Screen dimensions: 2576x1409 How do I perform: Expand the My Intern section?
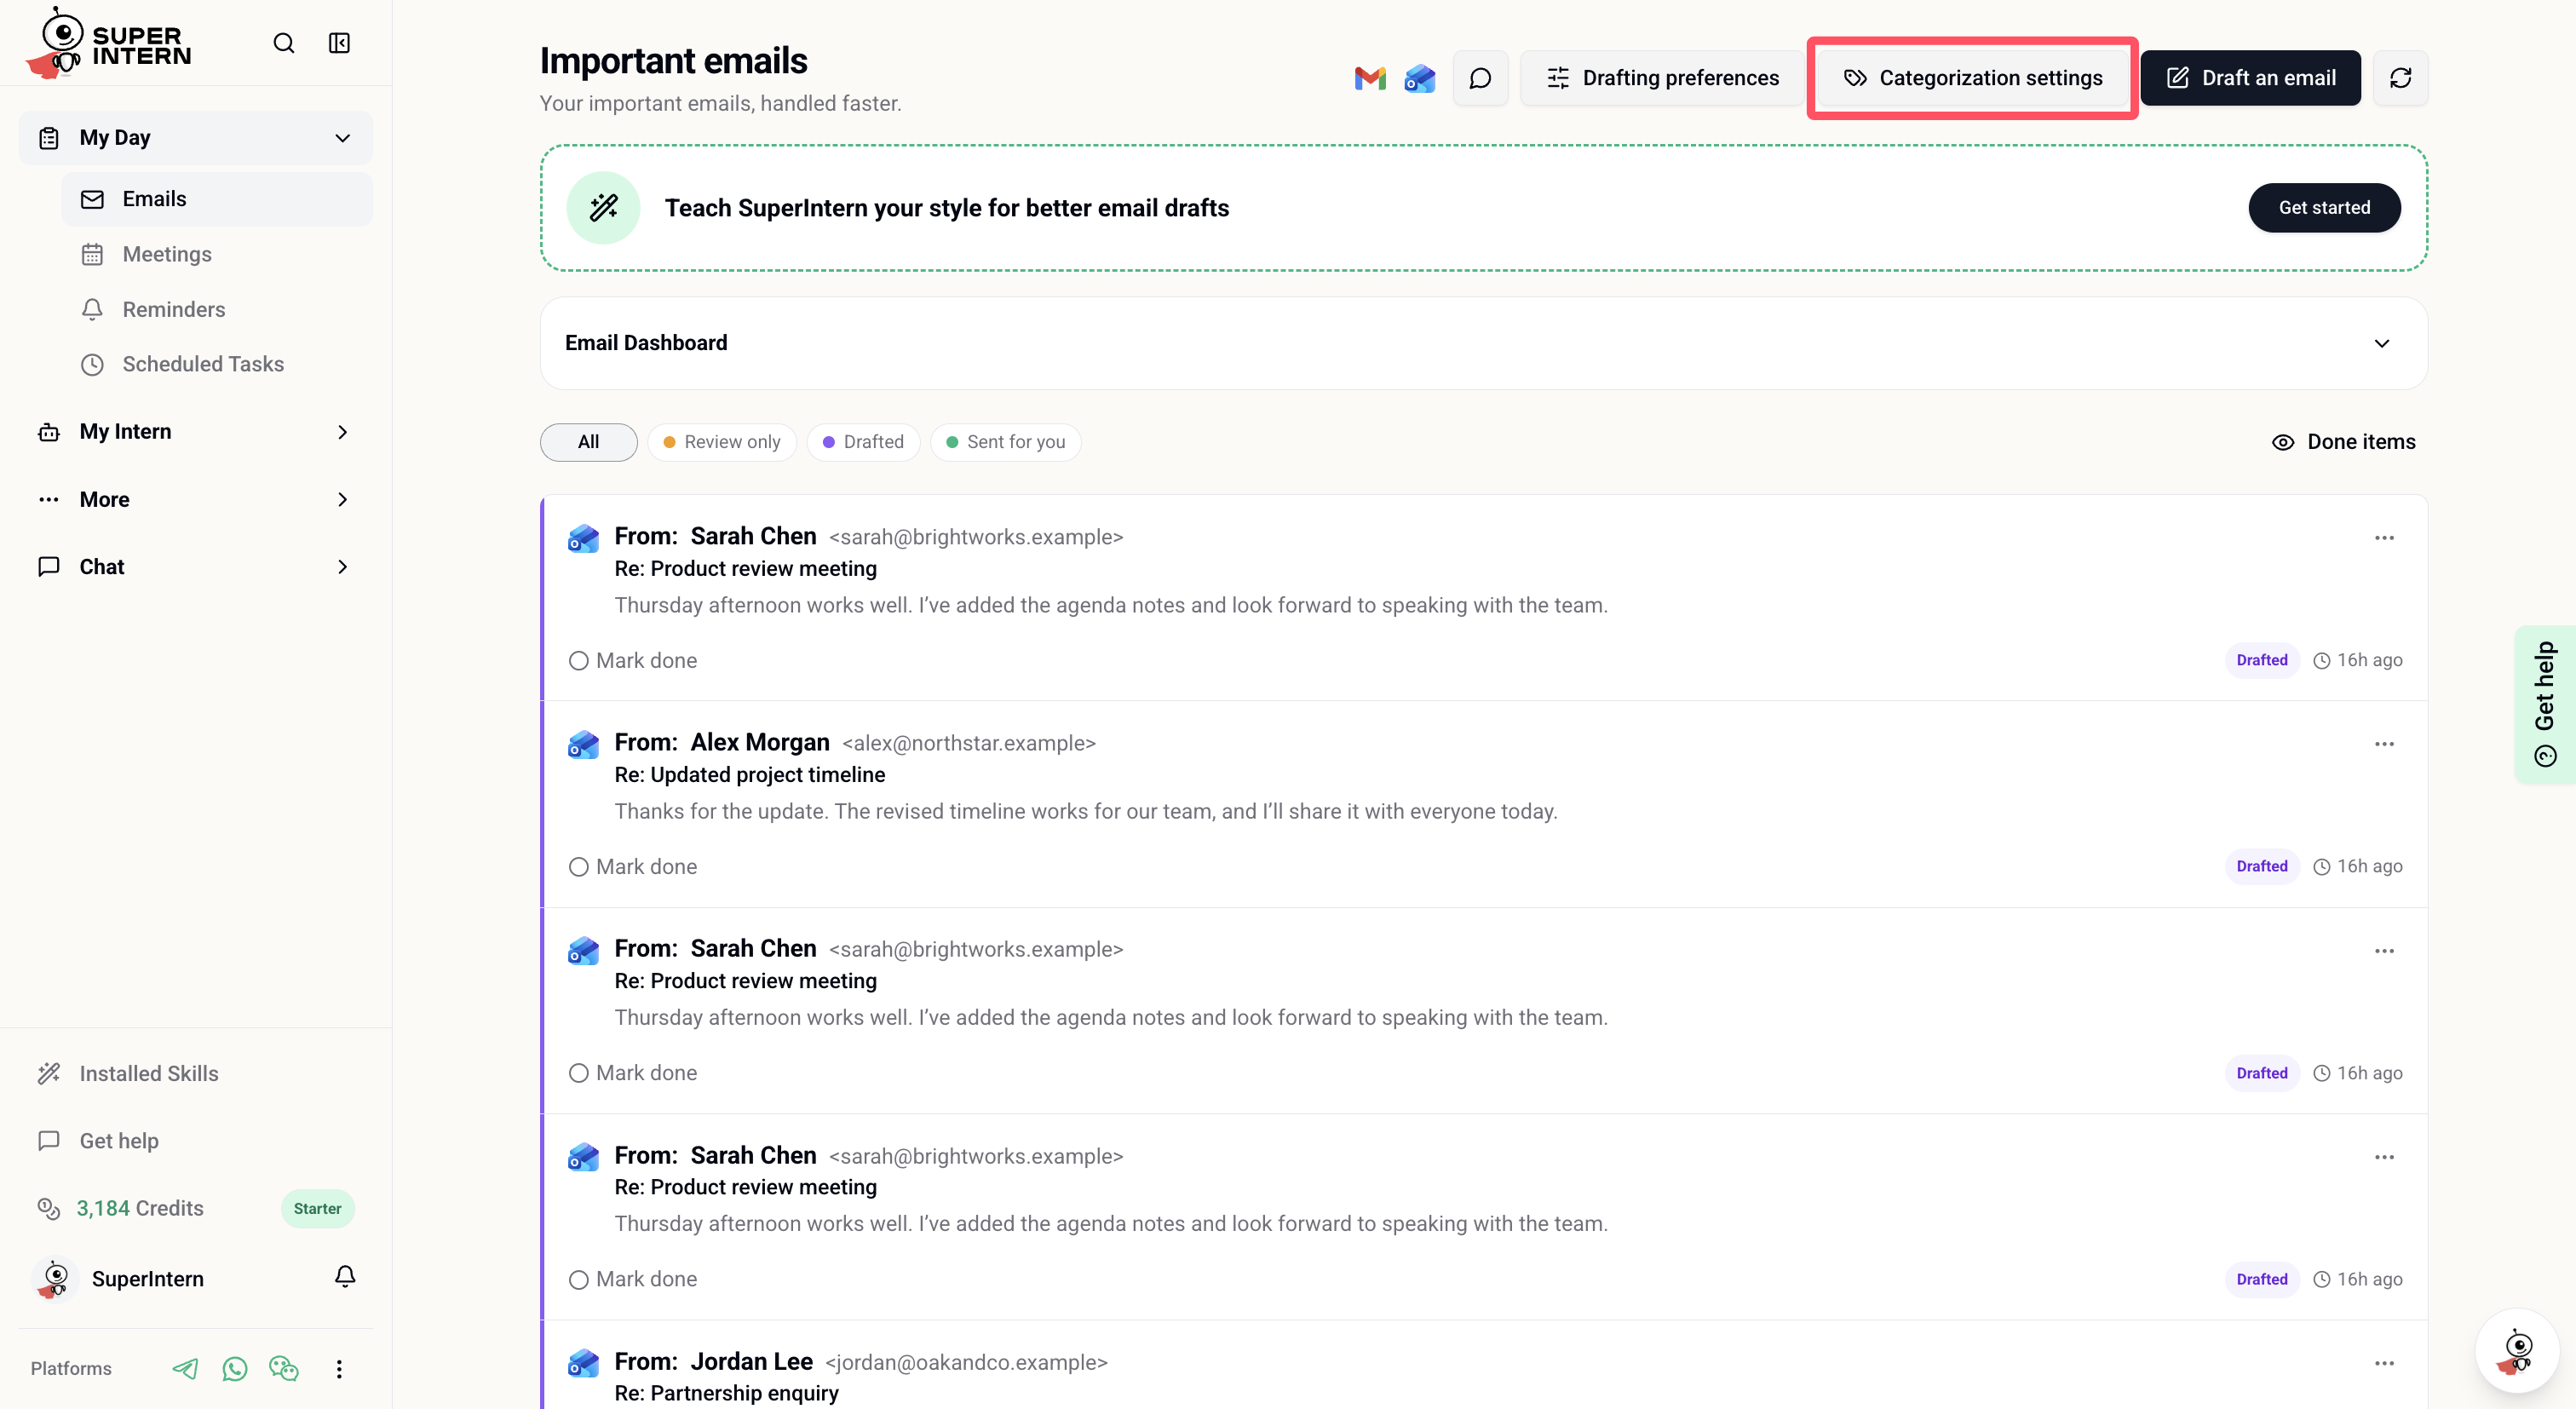196,432
